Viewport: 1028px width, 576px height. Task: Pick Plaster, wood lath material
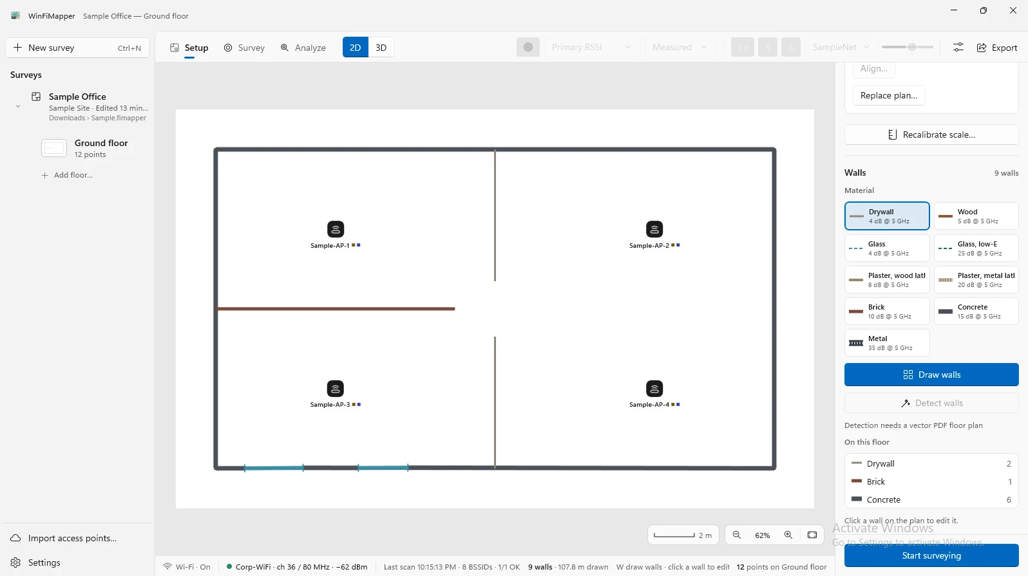887,279
